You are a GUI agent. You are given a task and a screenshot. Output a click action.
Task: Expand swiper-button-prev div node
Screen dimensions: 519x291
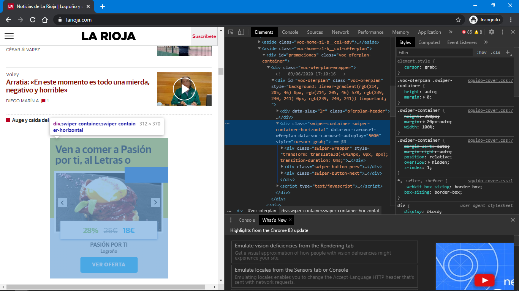pos(282,167)
